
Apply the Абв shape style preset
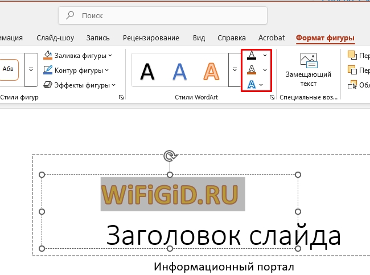pos(9,69)
